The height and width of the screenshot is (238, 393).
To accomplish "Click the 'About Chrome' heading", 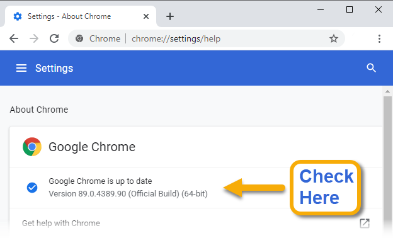I will tap(39, 110).
